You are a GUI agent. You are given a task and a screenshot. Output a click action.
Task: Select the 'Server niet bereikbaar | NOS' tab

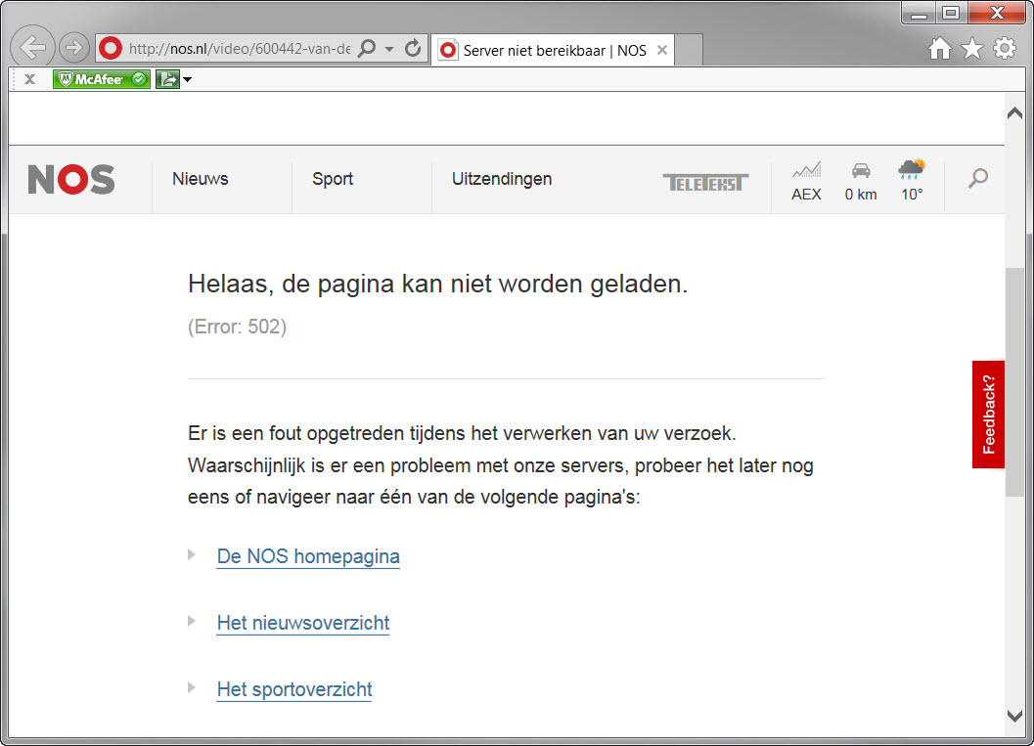pos(553,51)
